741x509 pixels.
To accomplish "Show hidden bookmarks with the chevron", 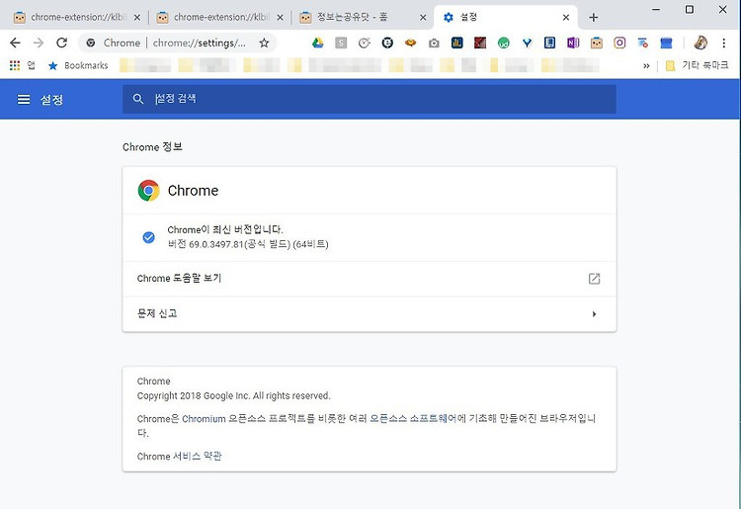I will click(x=646, y=65).
